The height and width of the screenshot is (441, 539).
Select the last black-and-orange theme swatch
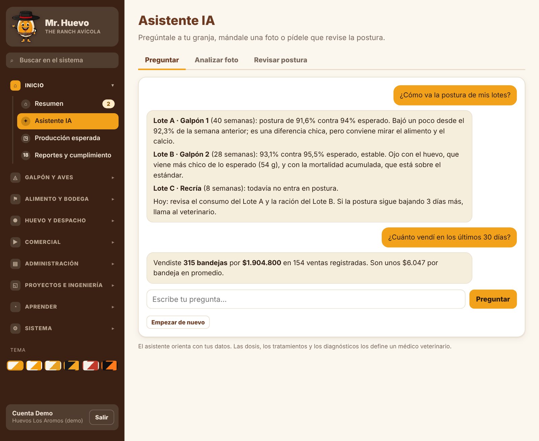click(x=109, y=366)
